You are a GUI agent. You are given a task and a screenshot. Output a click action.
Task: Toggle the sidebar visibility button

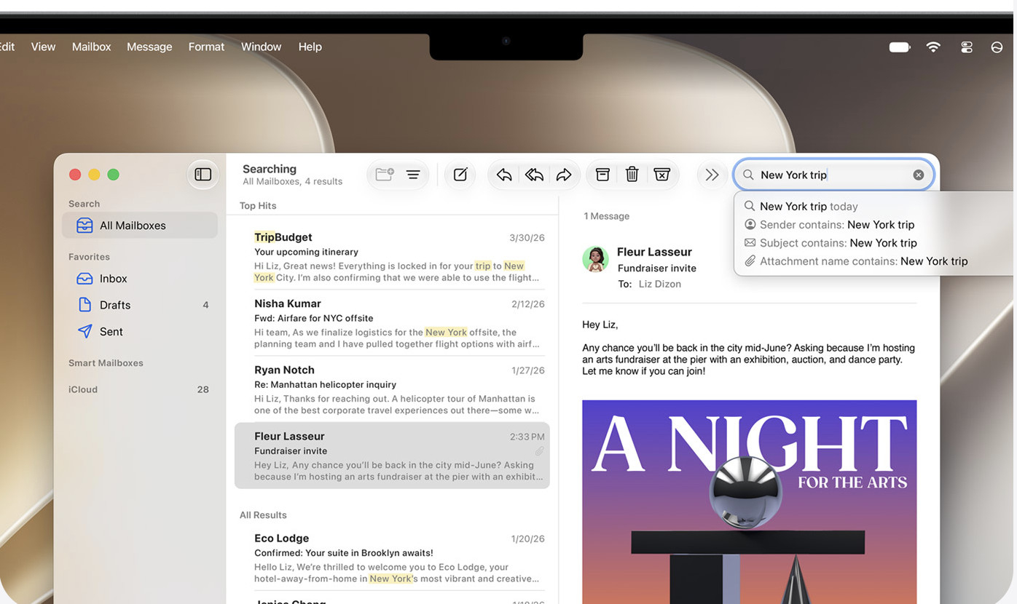coord(203,175)
